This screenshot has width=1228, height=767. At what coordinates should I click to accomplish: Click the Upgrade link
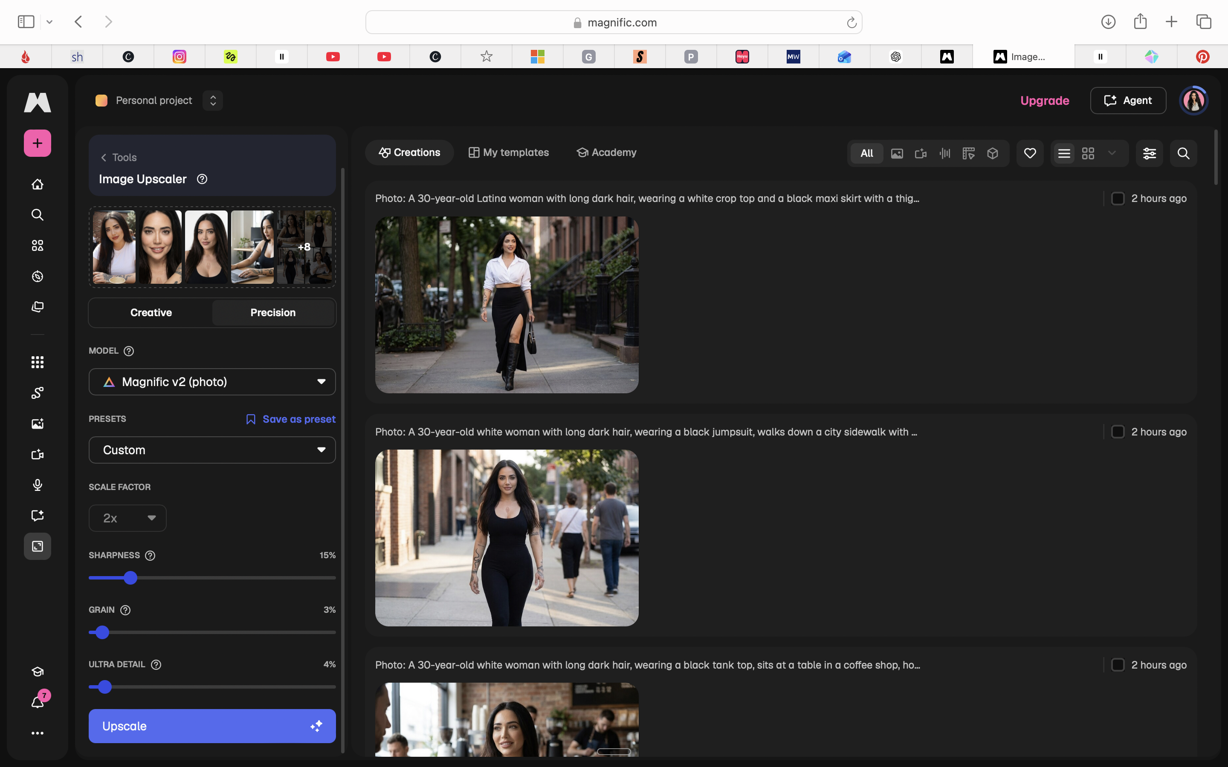coord(1045,101)
